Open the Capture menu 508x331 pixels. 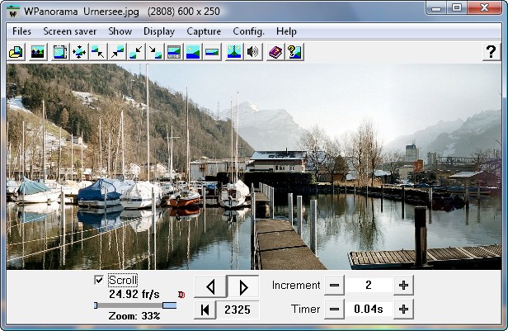click(x=204, y=31)
